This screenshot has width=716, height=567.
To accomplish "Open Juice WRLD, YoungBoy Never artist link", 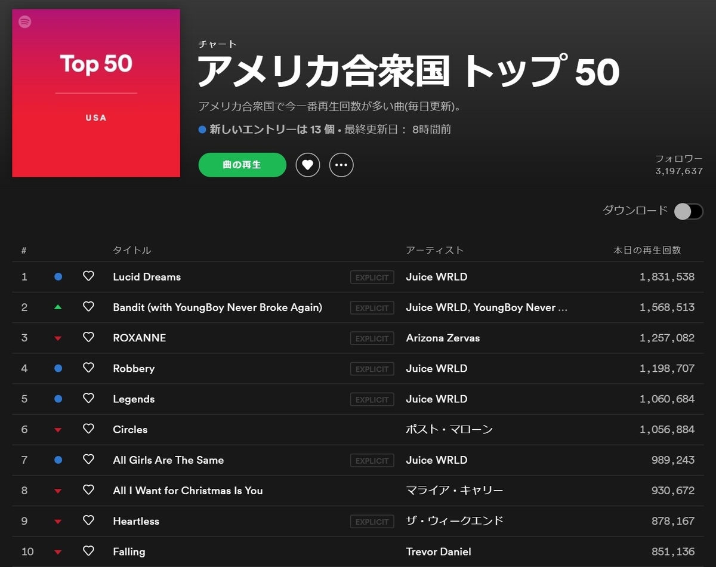I will point(487,307).
